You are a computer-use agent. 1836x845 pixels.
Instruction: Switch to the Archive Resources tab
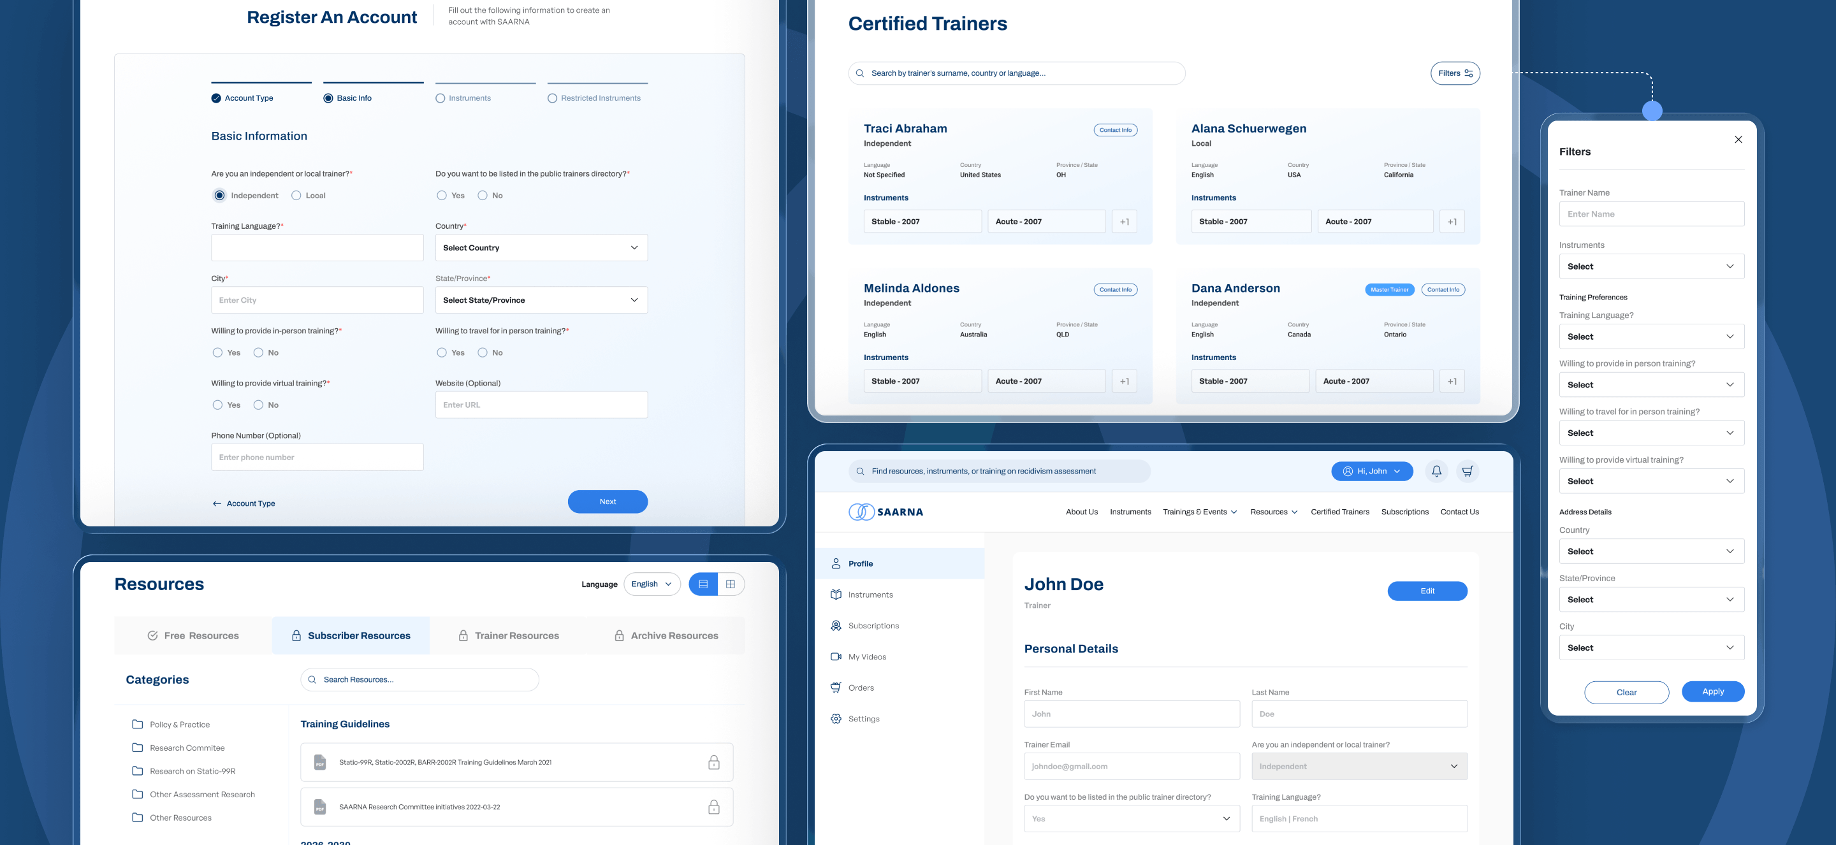click(x=666, y=635)
